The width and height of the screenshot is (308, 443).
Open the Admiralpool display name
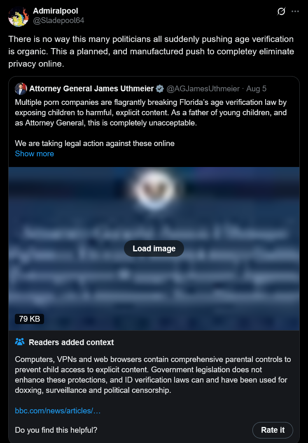pyautogui.click(x=56, y=11)
